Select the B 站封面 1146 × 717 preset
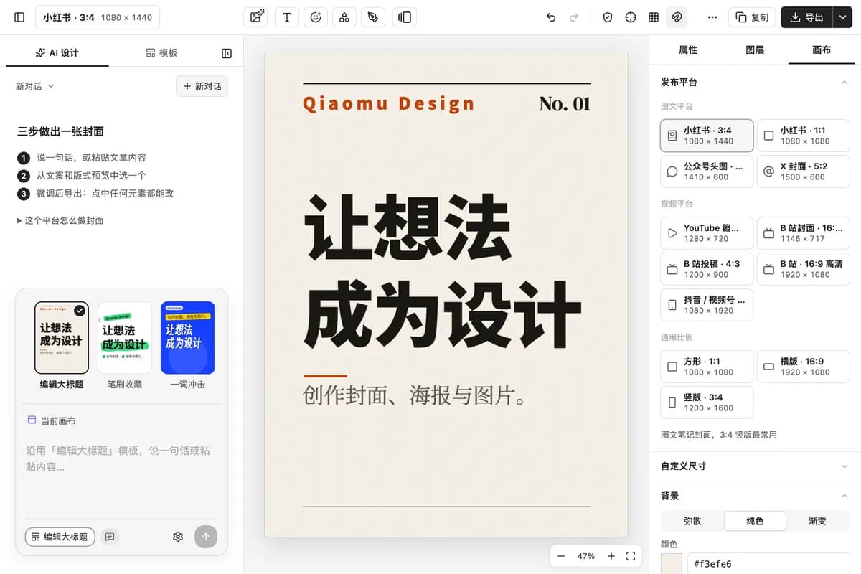This screenshot has width=861, height=574. 804,233
